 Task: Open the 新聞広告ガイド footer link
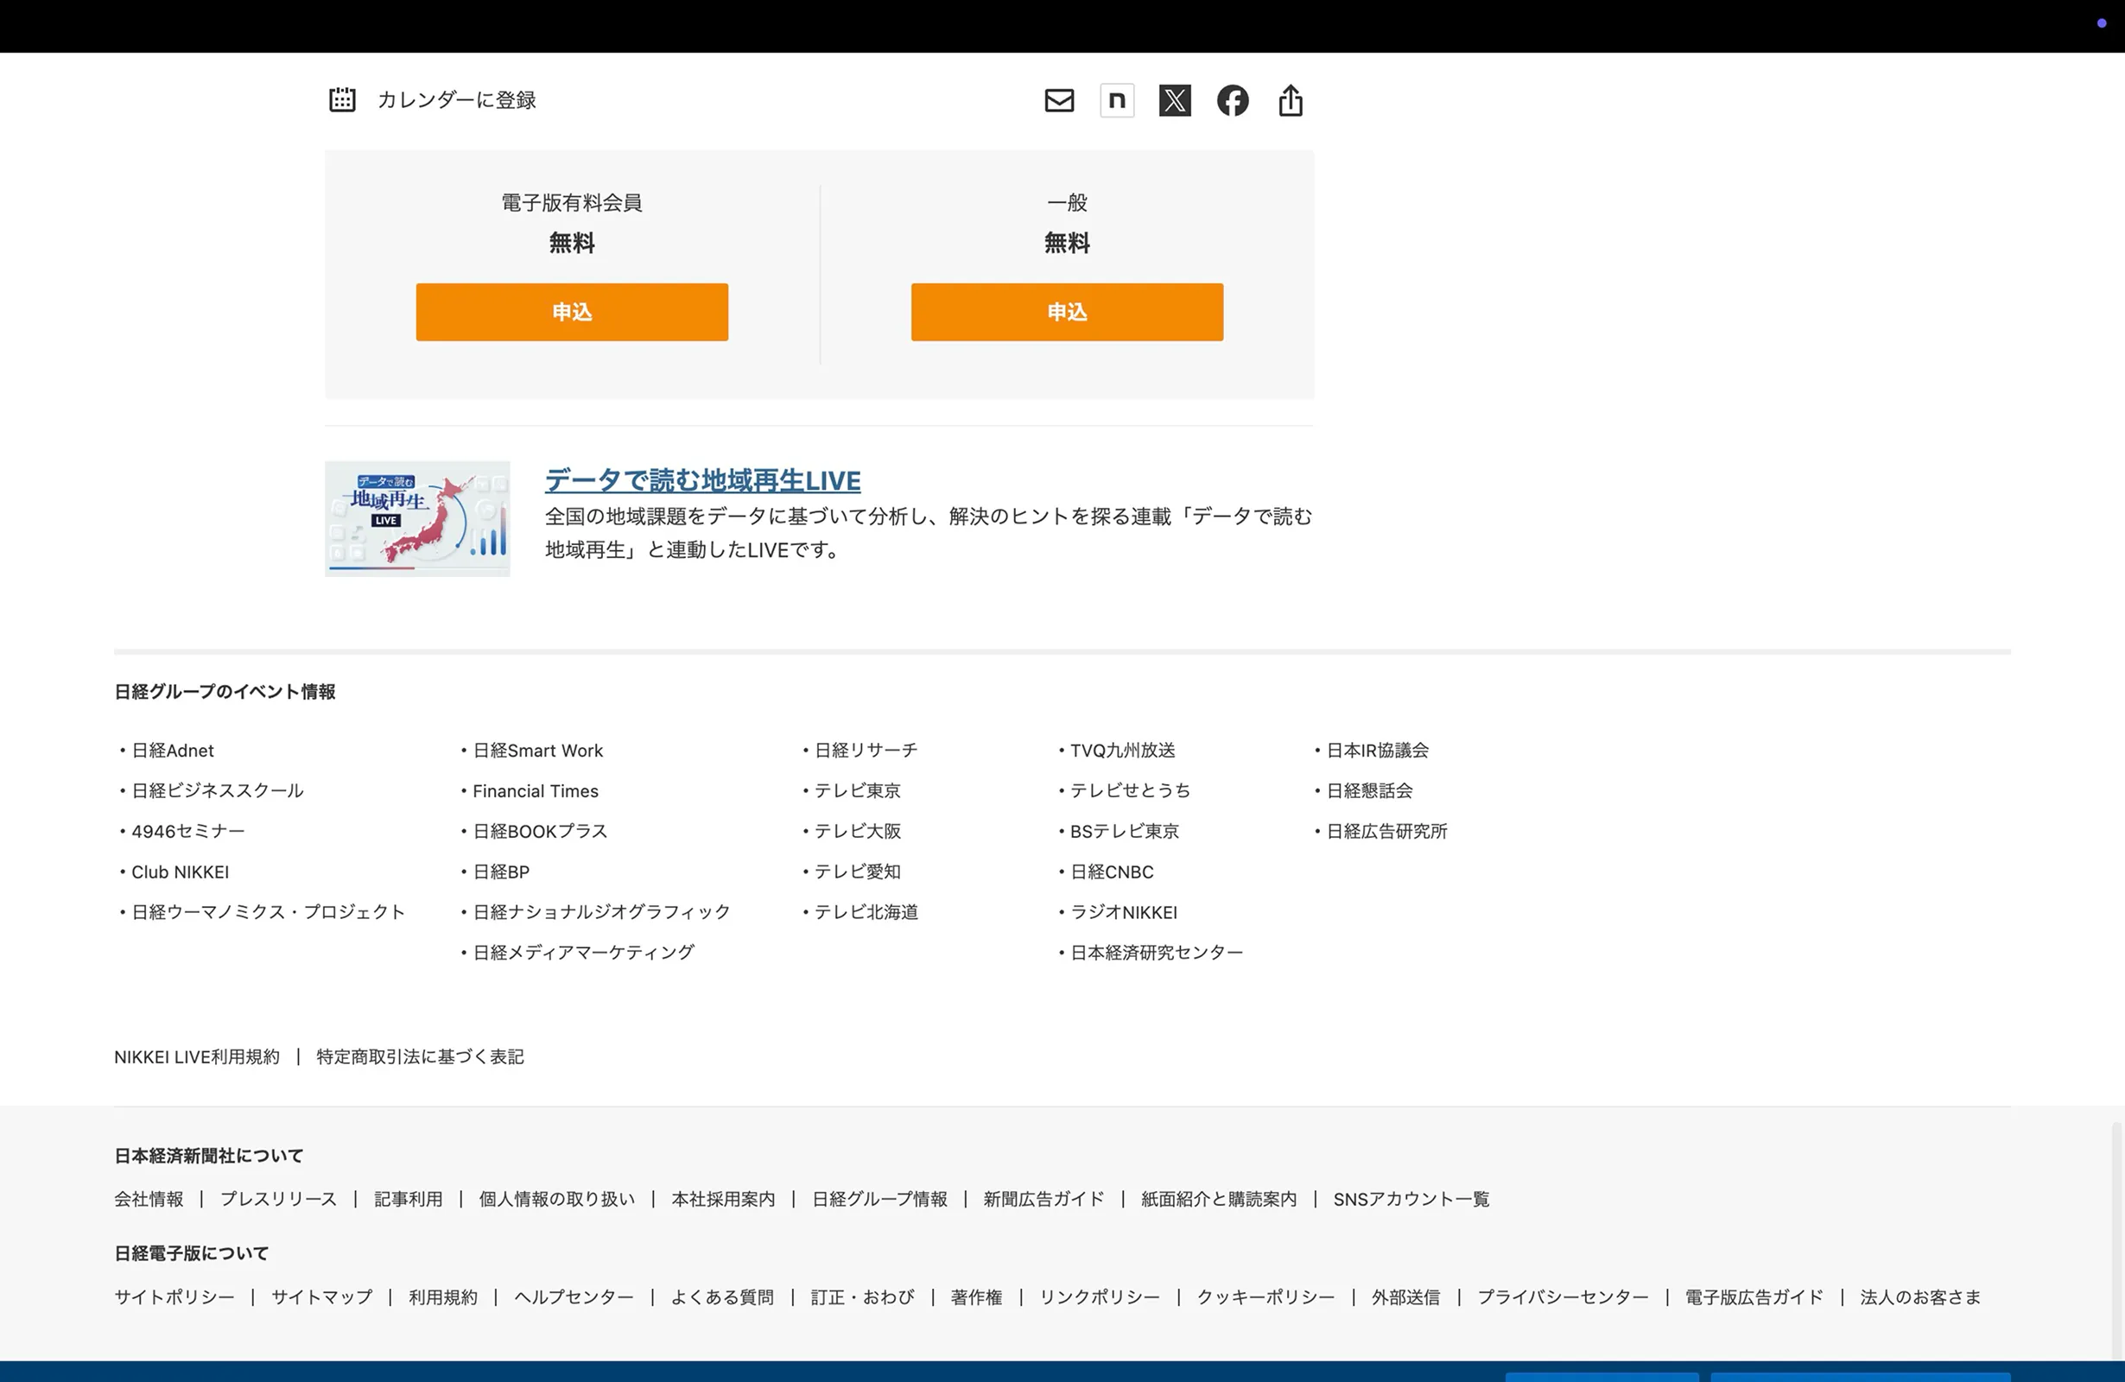click(x=1043, y=1200)
